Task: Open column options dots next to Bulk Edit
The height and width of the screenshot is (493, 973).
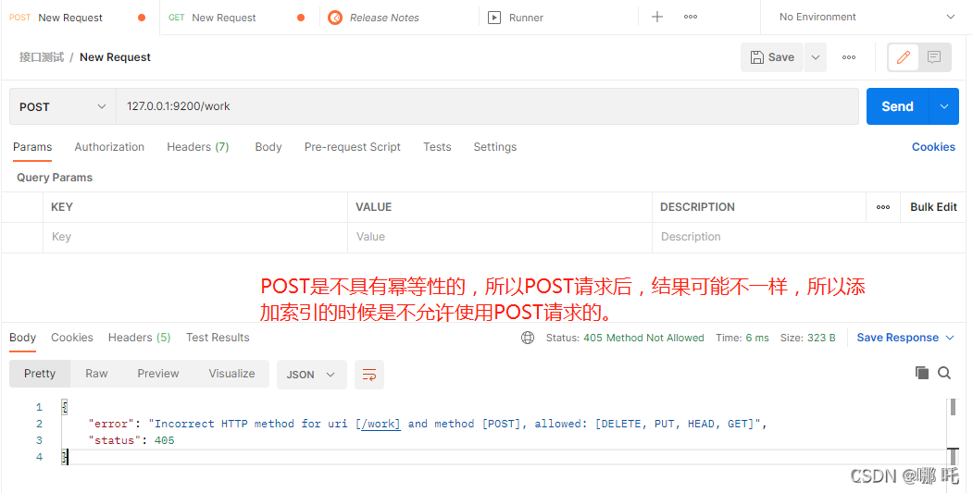Action: [883, 207]
